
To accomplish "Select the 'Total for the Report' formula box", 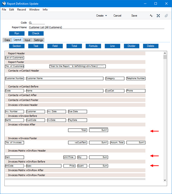I will (x=77, y=66).
